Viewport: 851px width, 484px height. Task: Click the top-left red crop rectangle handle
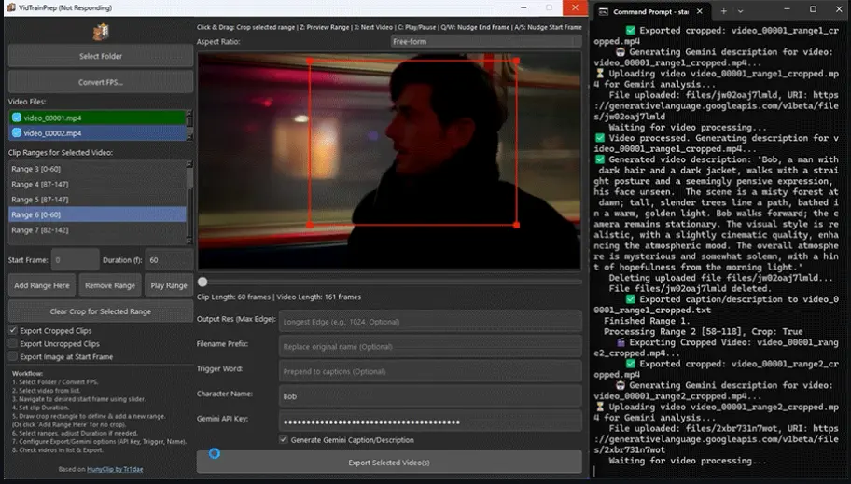tap(310, 62)
